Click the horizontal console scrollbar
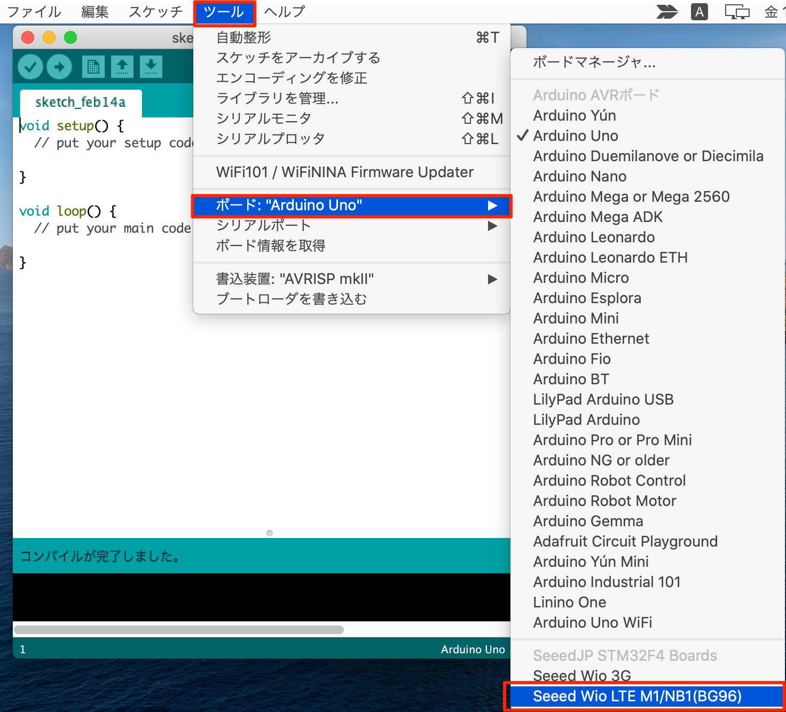 click(x=179, y=630)
